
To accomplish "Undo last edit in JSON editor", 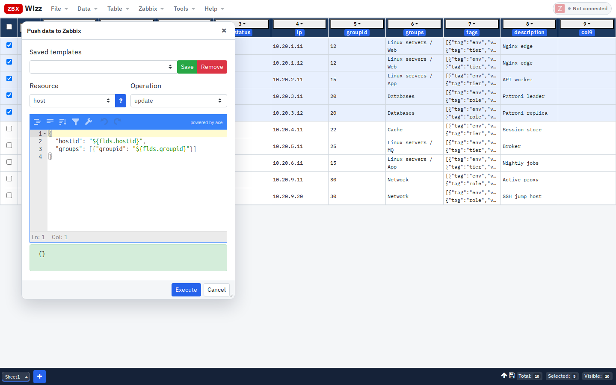I will click(x=104, y=122).
